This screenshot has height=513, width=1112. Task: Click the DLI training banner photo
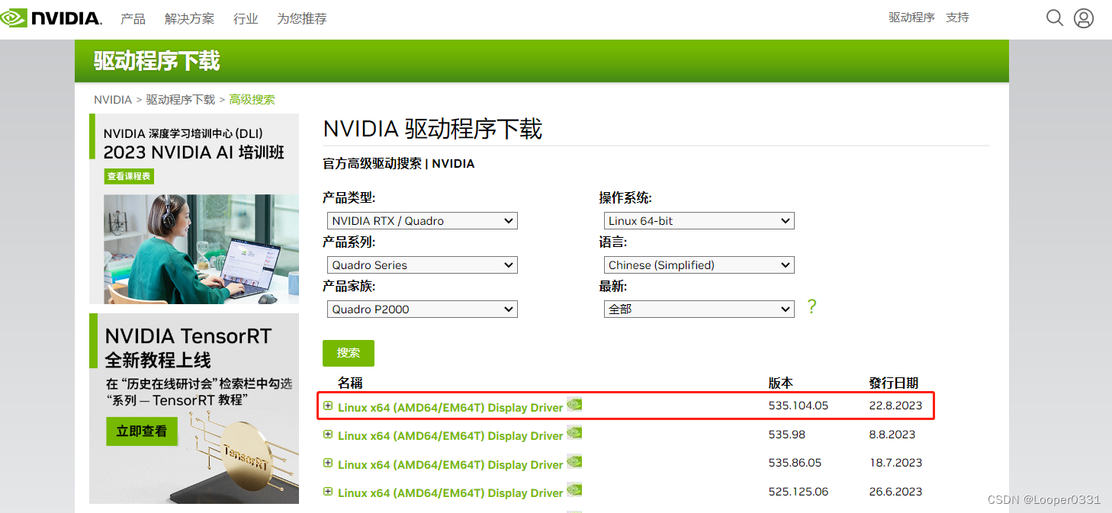pos(201,249)
